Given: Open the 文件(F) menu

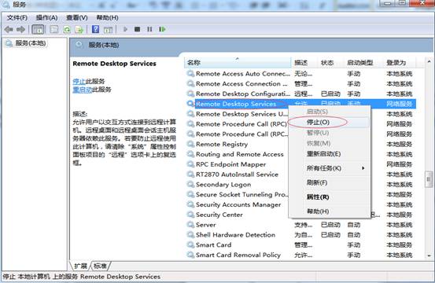Looking at the screenshot, I should pyautogui.click(x=17, y=18).
